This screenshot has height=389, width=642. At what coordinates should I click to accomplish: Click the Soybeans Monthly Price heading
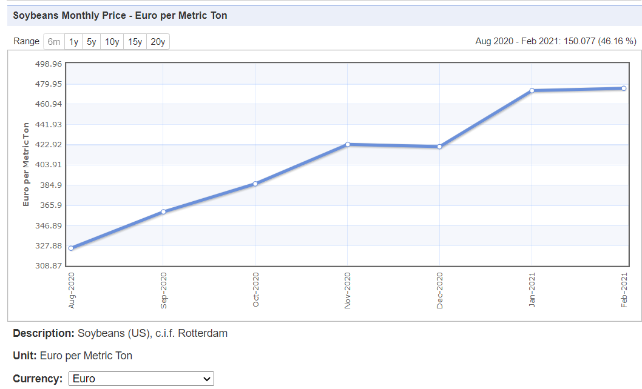(x=120, y=15)
